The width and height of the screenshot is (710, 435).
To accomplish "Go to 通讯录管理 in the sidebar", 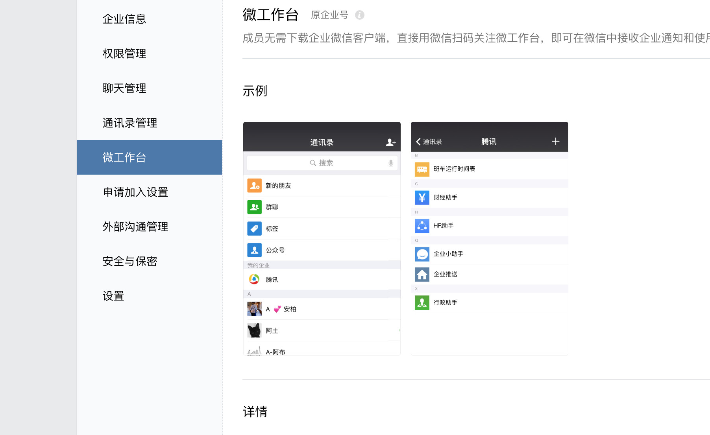I will point(150,123).
